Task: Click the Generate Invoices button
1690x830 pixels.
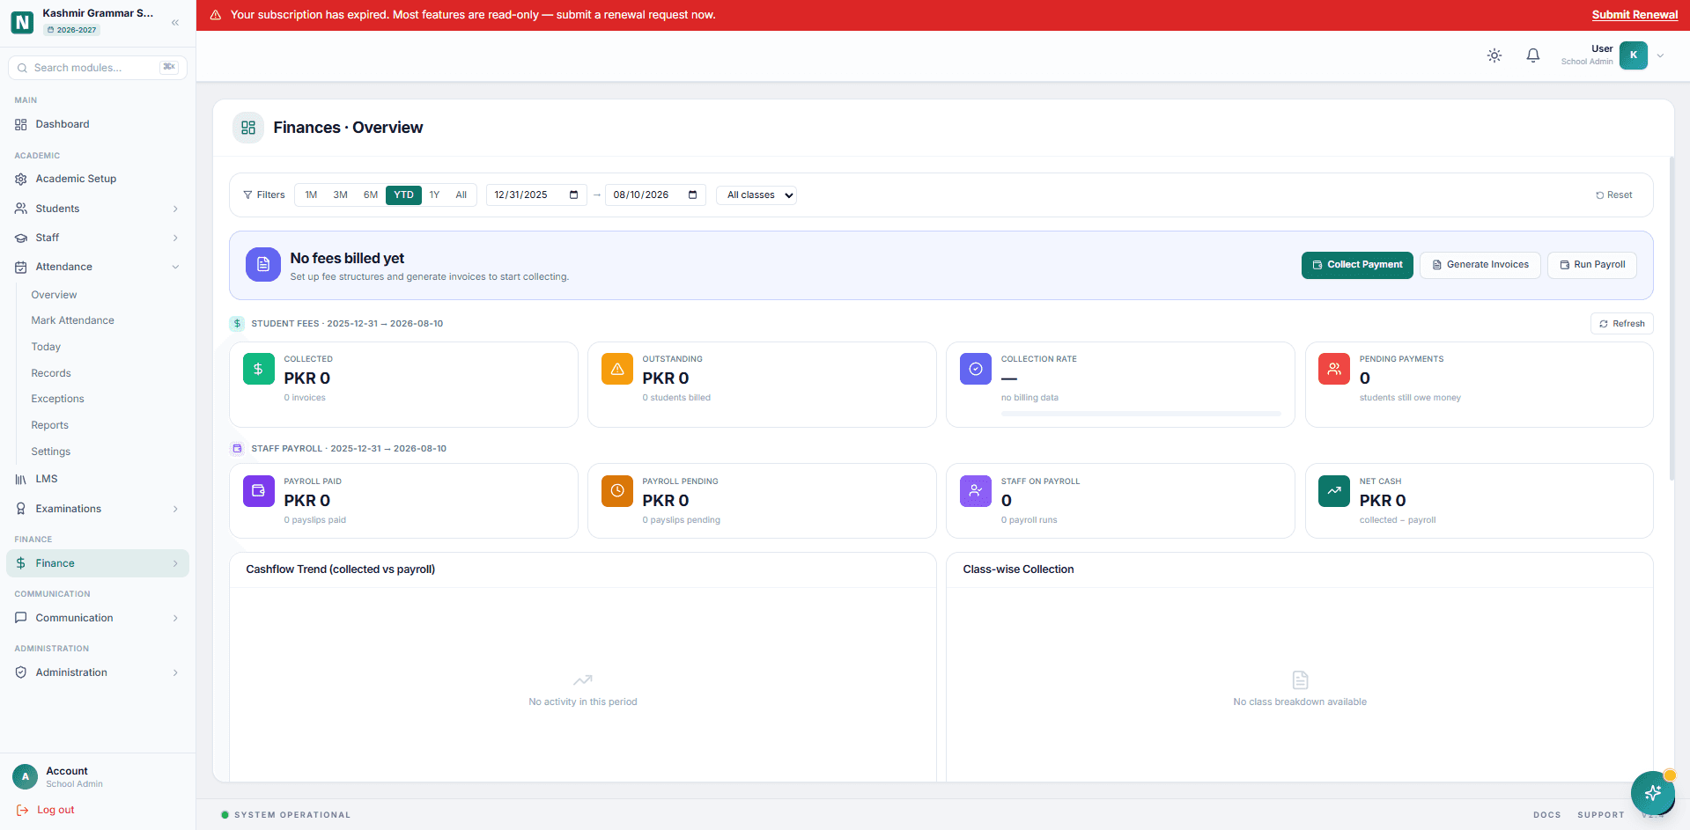Action: point(1480,265)
